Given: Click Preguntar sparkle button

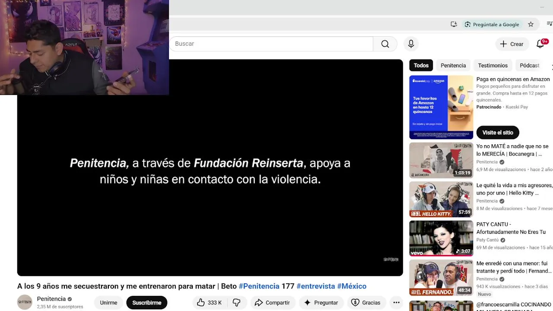Looking at the screenshot, I should (321, 303).
